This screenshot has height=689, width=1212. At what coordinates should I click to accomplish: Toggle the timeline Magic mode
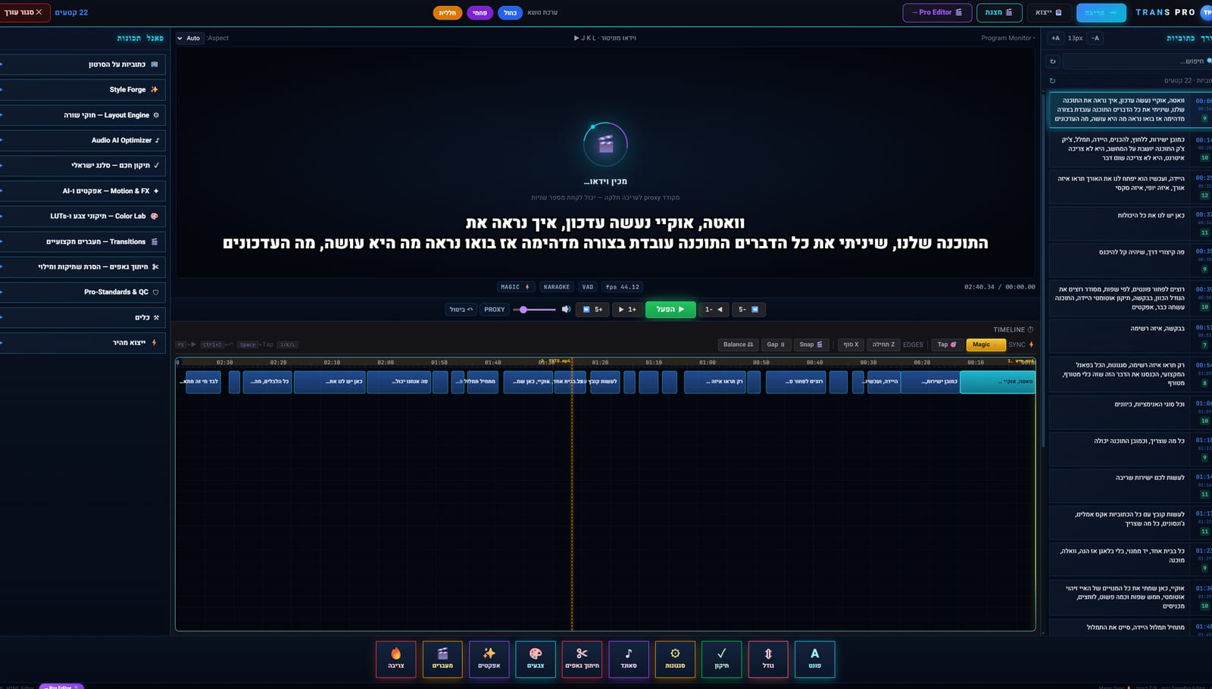coord(986,344)
